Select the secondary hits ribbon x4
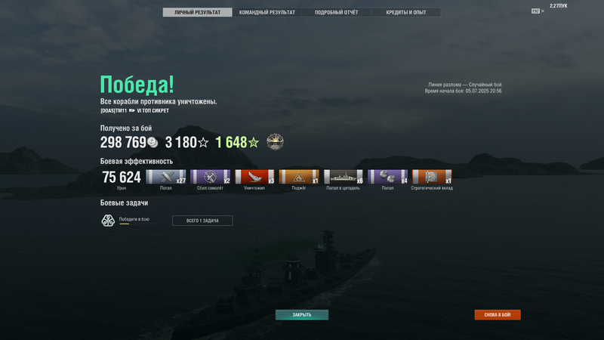 [387, 177]
